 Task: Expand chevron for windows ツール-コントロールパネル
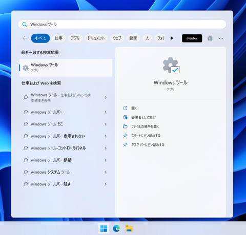point(106,148)
